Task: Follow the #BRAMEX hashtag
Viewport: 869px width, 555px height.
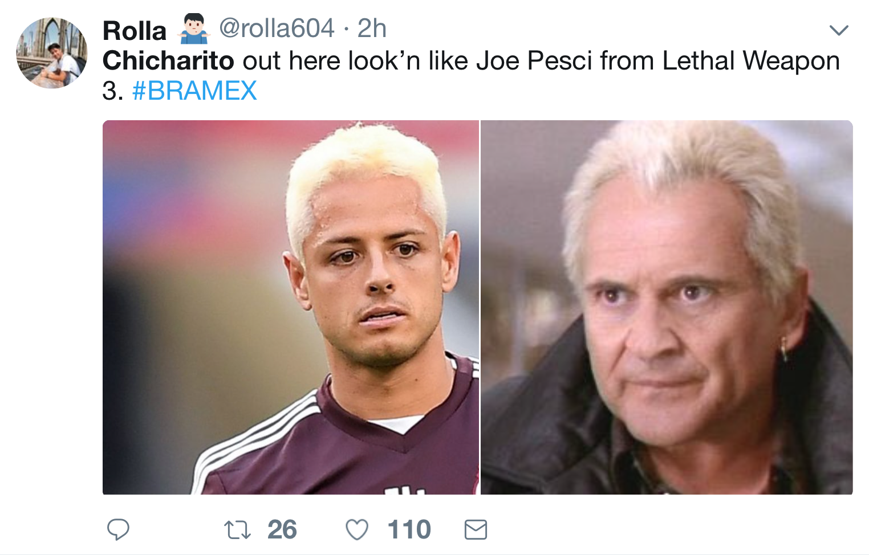Action: (x=194, y=91)
